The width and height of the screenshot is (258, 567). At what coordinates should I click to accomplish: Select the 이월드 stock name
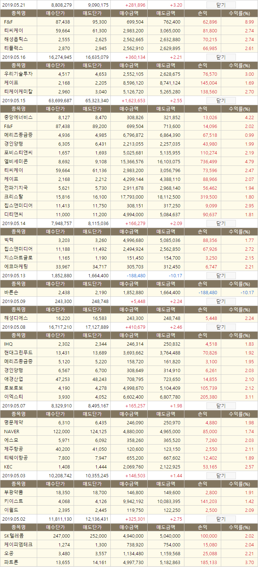click(11, 510)
